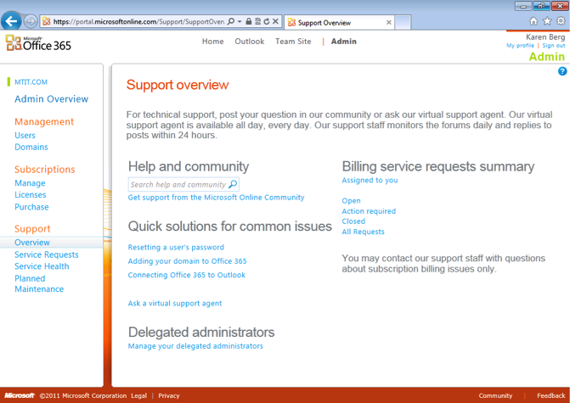The image size is (570, 403).
Task: Click the Stop loading X icon
Action: pos(275,21)
